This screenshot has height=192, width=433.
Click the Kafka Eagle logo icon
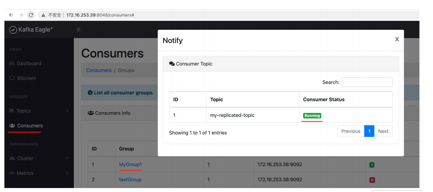(x=13, y=30)
